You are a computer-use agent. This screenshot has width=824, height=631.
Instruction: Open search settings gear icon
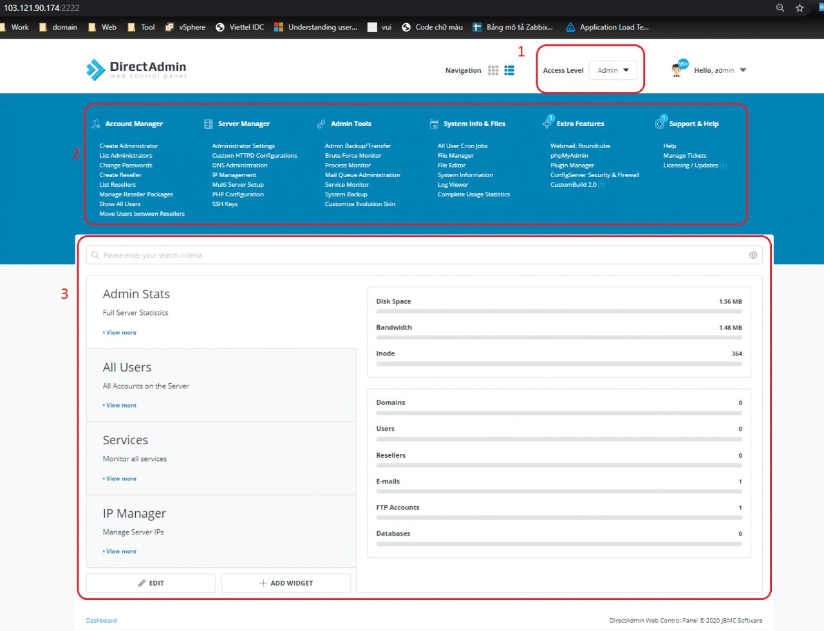click(x=753, y=255)
